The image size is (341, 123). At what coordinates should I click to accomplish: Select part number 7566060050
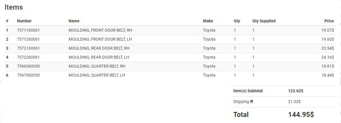click(28, 66)
